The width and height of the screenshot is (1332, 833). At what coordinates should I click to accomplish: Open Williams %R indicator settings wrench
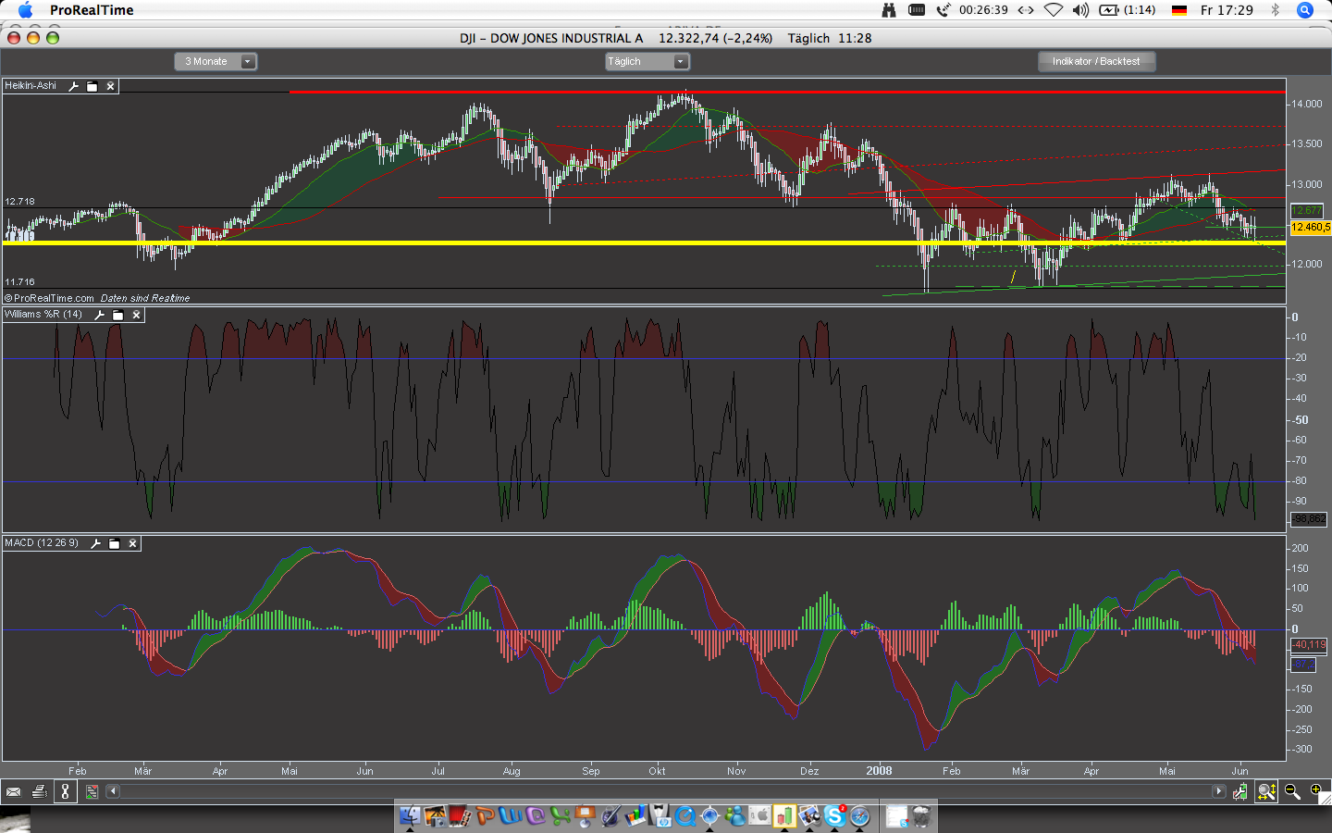(100, 315)
